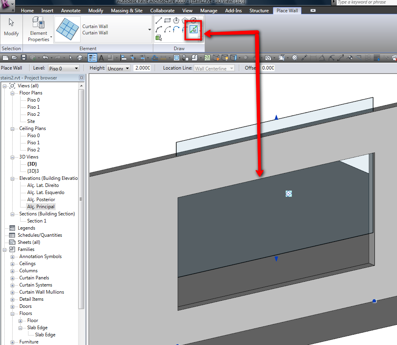Click the Sheets (all) browser entry

point(29,242)
